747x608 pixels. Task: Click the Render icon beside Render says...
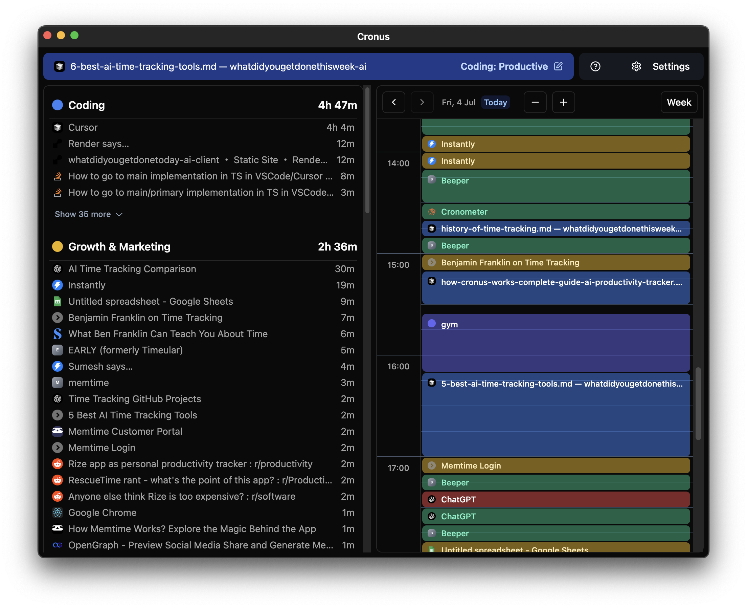(x=58, y=143)
